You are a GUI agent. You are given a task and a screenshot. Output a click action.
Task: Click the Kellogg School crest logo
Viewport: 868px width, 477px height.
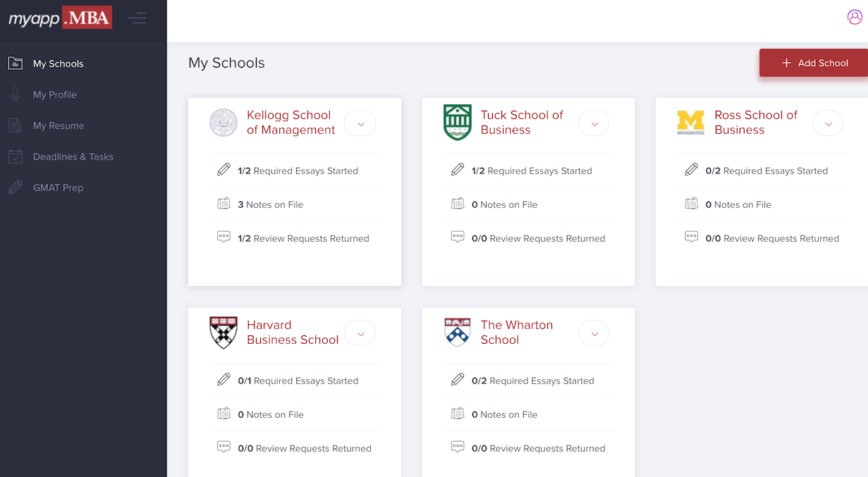(224, 123)
